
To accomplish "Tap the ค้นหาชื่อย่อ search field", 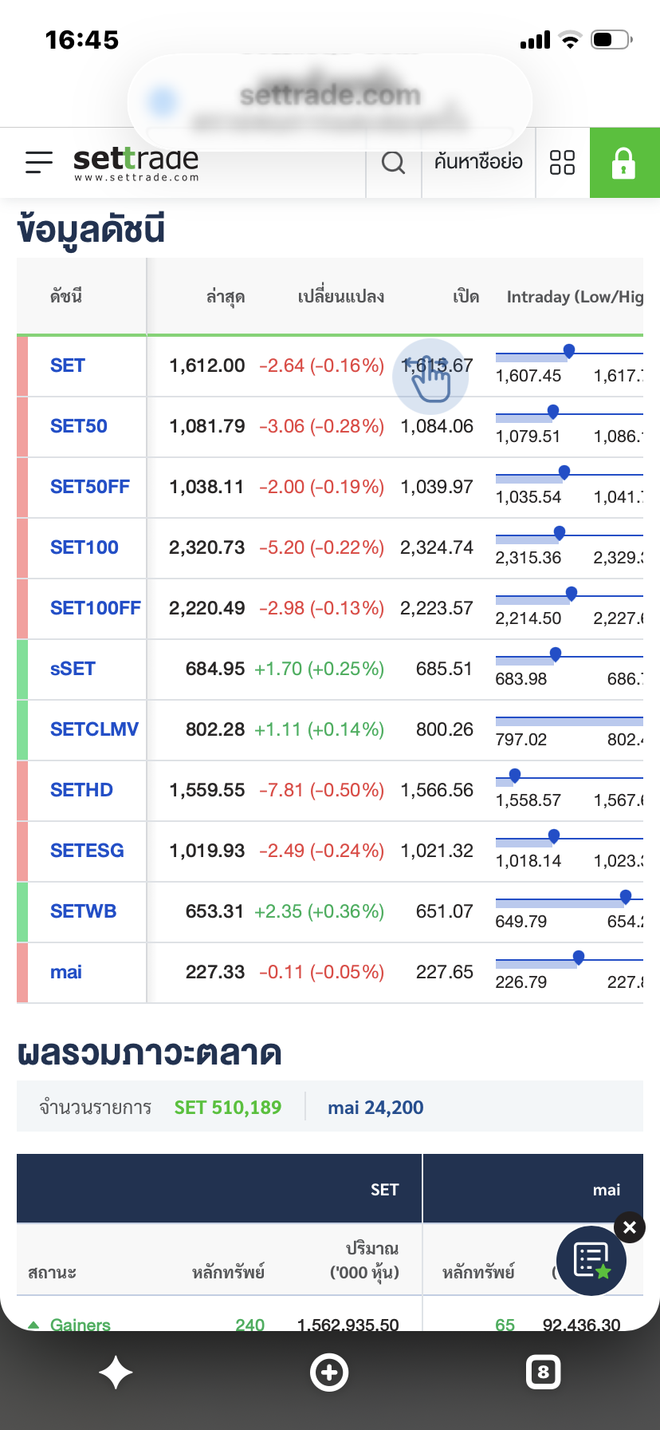I will coord(478,162).
